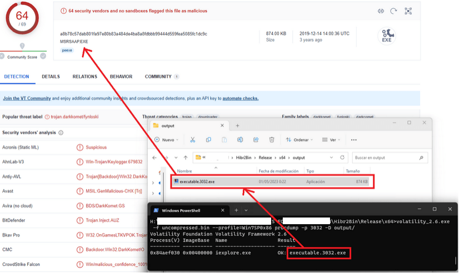This screenshot has height=273, width=460.
Task: Click the Release breadcrumb in Explorer
Action: 265,158
